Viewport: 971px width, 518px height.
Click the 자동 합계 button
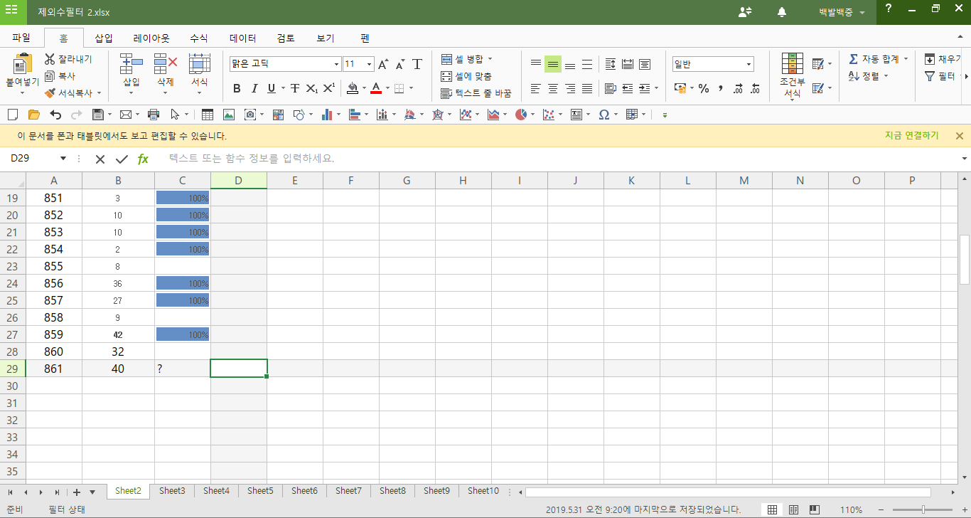pyautogui.click(x=879, y=59)
